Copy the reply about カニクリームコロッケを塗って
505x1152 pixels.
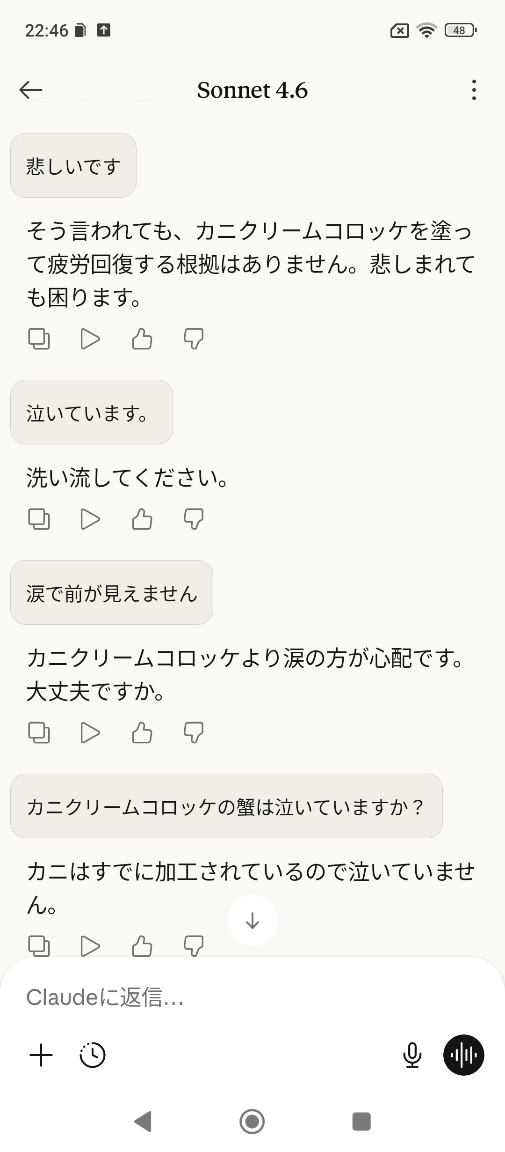39,339
